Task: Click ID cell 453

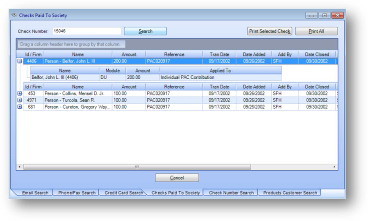Action: coord(33,93)
